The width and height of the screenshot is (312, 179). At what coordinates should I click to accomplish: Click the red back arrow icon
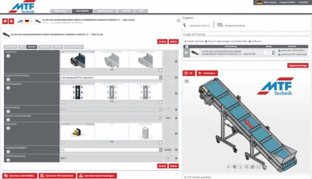pos(11,21)
